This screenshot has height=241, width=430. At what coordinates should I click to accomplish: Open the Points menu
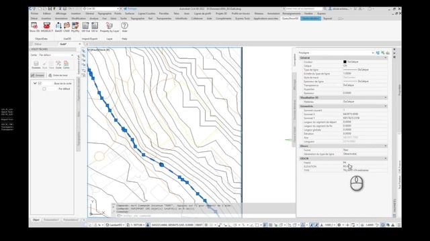pos(118,13)
